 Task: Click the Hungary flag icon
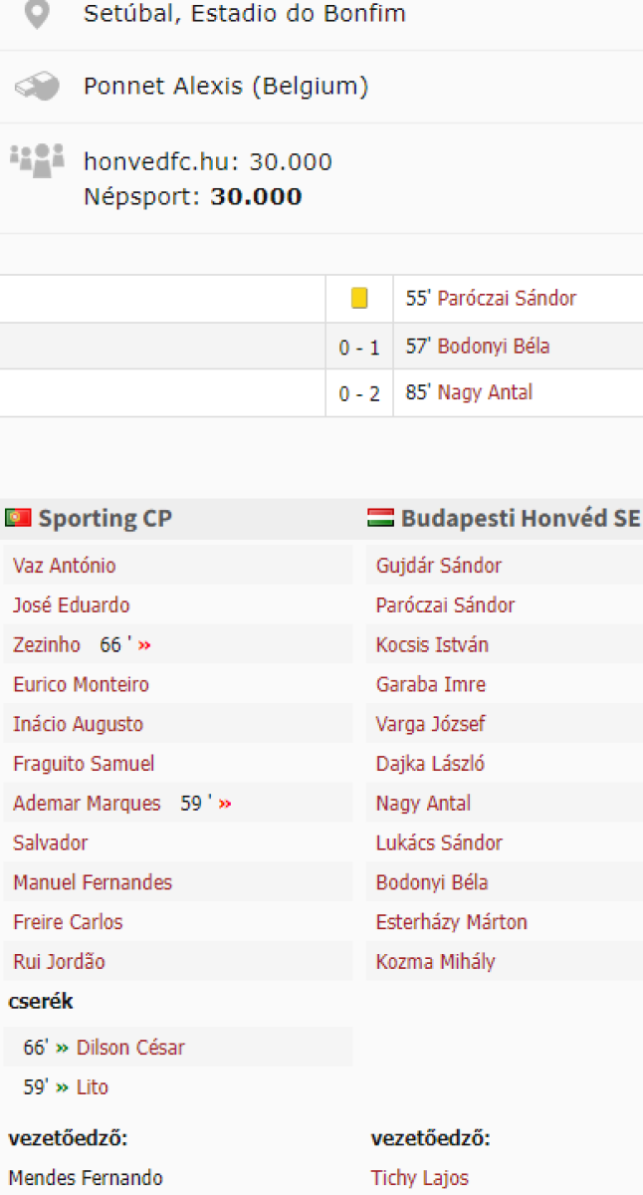381,518
